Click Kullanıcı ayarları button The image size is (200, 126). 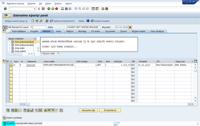pyautogui.click(x=100, y=21)
